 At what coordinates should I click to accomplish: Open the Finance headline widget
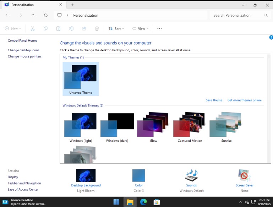point(24,202)
